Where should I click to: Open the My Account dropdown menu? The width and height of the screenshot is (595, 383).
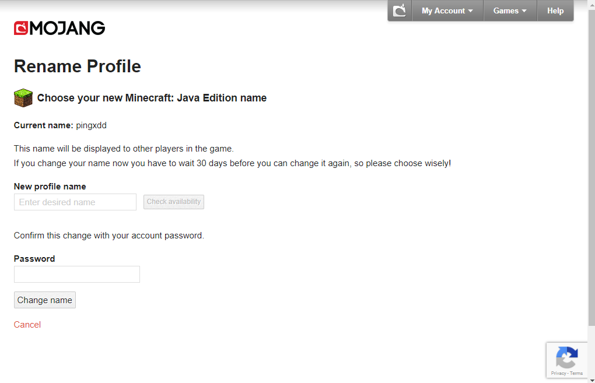[447, 10]
